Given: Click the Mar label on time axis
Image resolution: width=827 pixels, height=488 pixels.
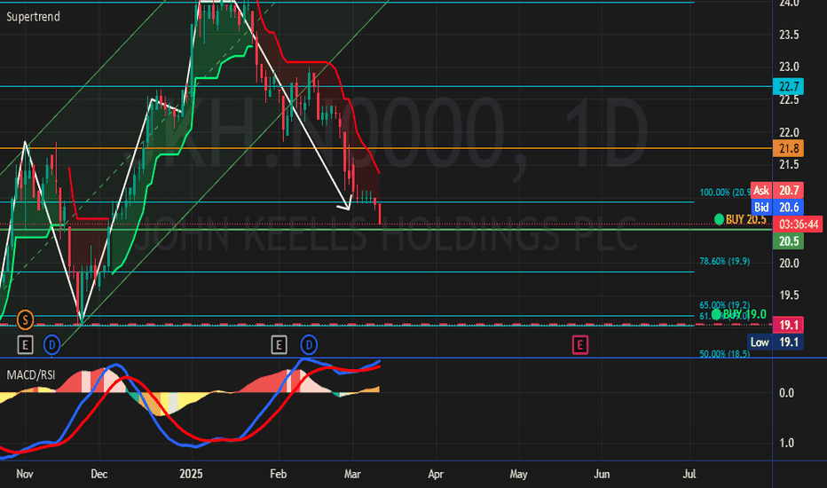Looking at the screenshot, I should click(x=352, y=474).
